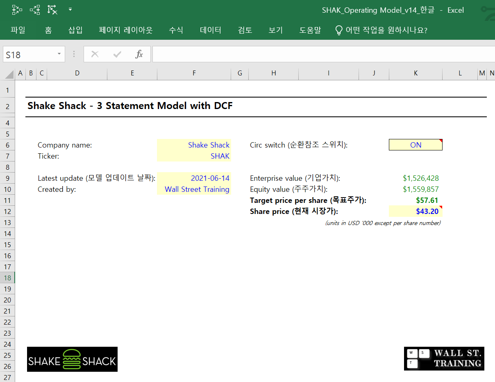
Task: Click the 'Share price (현재 시장가):' label
Action: coord(294,211)
